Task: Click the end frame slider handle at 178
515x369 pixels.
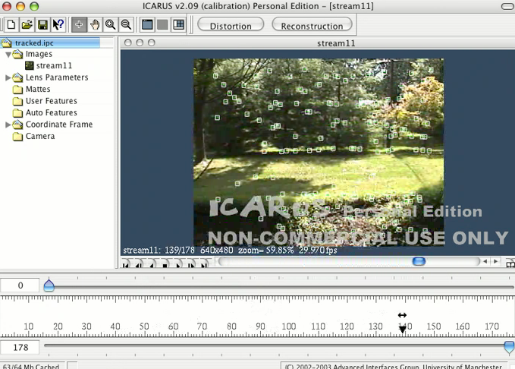Action: [509, 347]
